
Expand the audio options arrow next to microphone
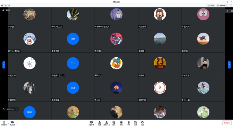point(8,123)
